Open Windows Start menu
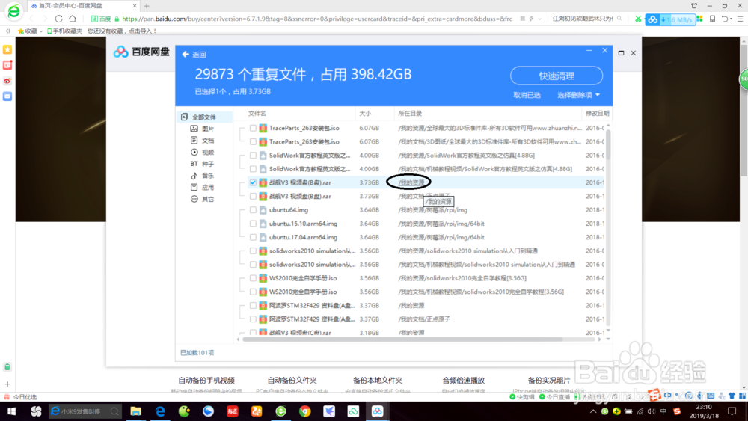This screenshot has width=748, height=421. (11, 411)
